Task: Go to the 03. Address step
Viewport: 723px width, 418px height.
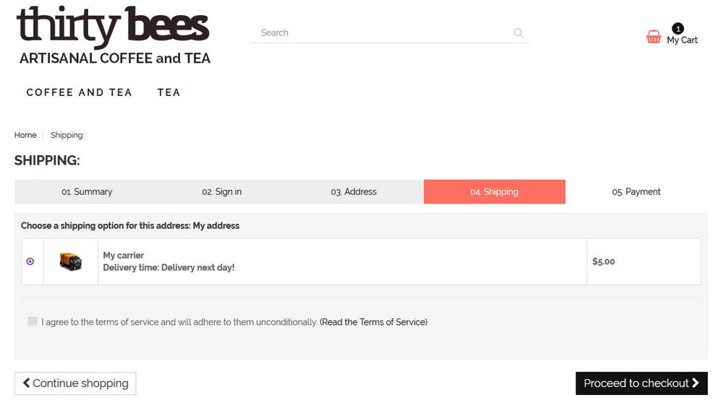Action: tap(354, 192)
